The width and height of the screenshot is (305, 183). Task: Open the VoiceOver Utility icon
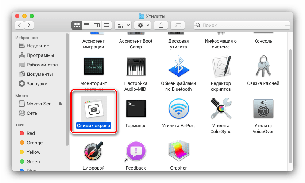[263, 109]
